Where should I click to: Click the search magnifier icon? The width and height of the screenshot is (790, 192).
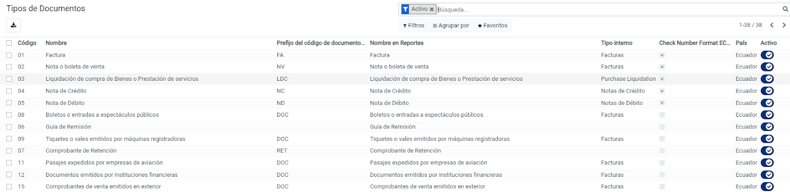point(785,9)
